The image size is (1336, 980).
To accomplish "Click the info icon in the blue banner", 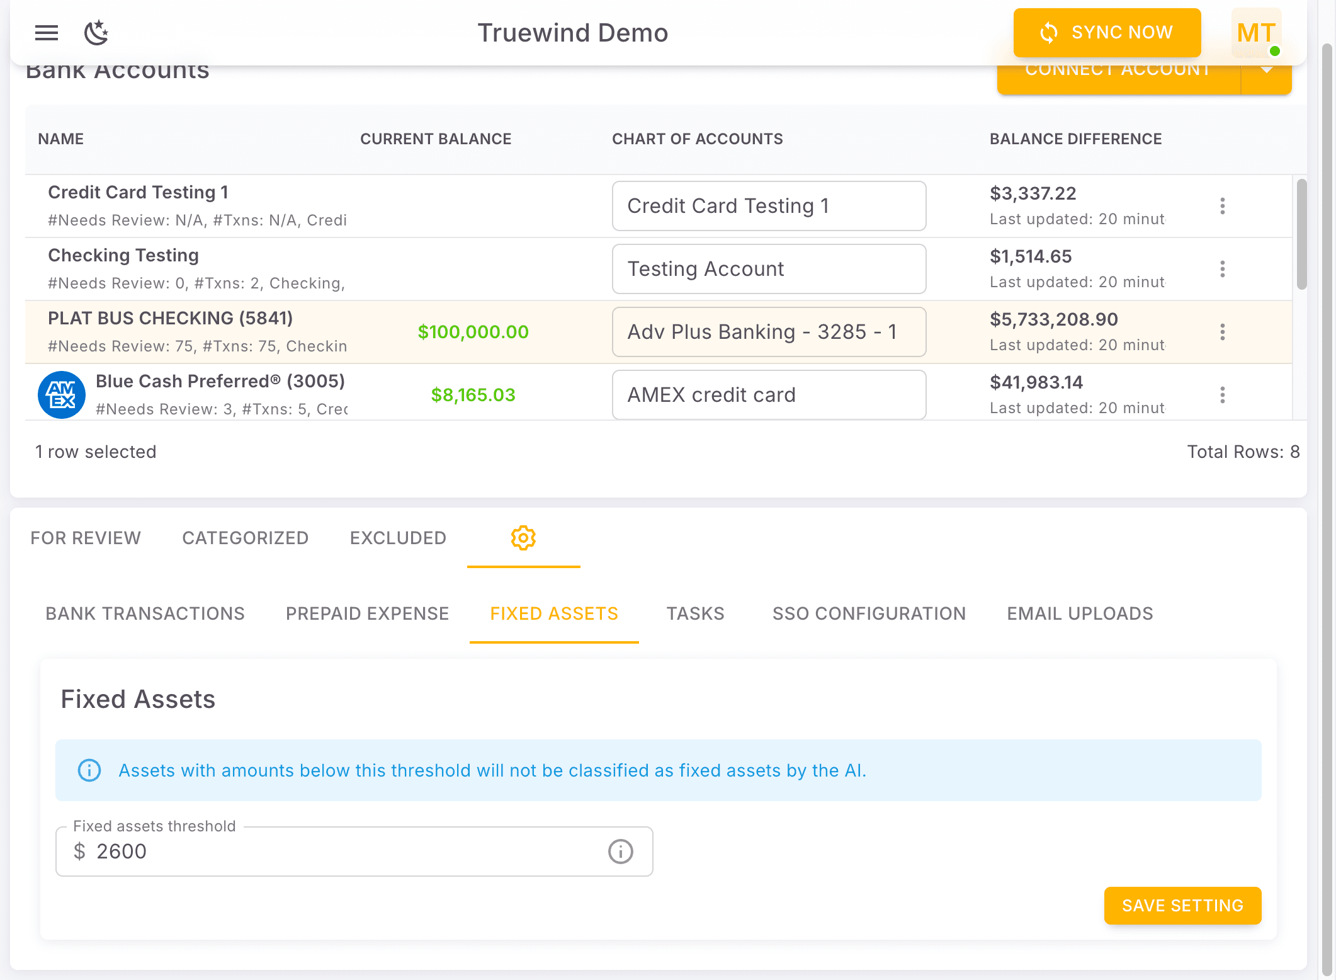I will [x=89, y=770].
